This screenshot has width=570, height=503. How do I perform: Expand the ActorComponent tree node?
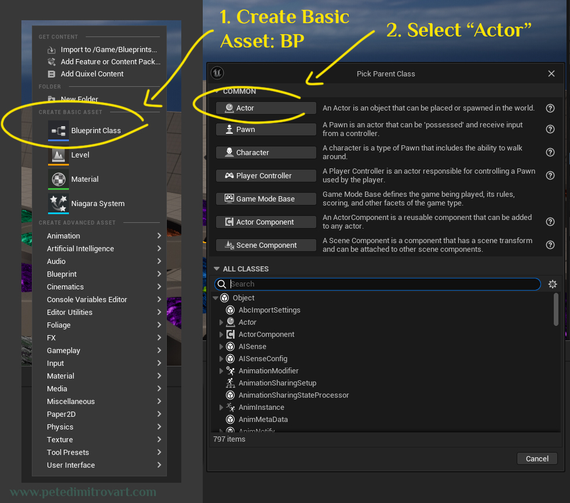click(221, 335)
